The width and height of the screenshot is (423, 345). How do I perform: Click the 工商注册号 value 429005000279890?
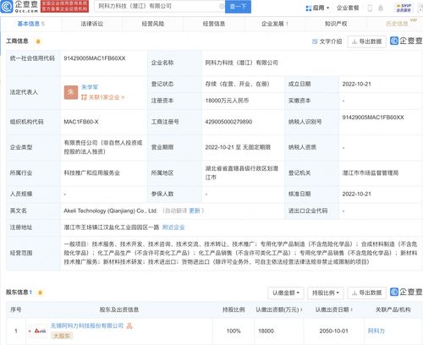pyautogui.click(x=228, y=122)
